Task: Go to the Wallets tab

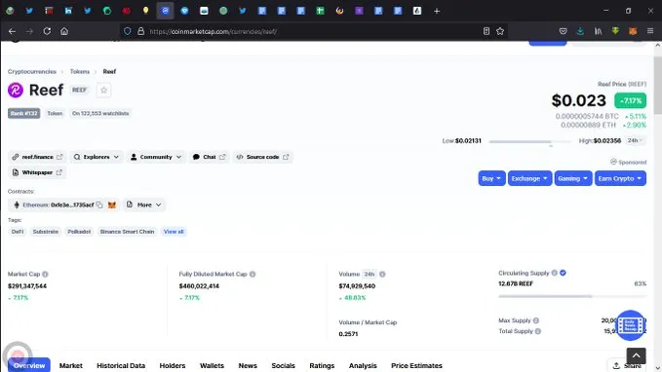Action: [212, 366]
